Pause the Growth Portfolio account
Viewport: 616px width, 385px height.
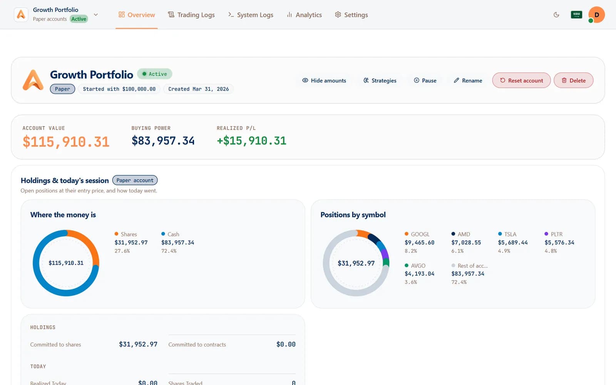point(425,80)
